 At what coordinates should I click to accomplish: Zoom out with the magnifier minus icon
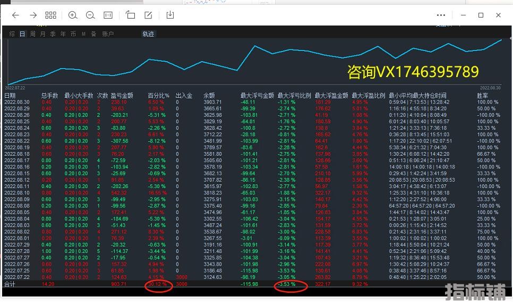click(90, 15)
